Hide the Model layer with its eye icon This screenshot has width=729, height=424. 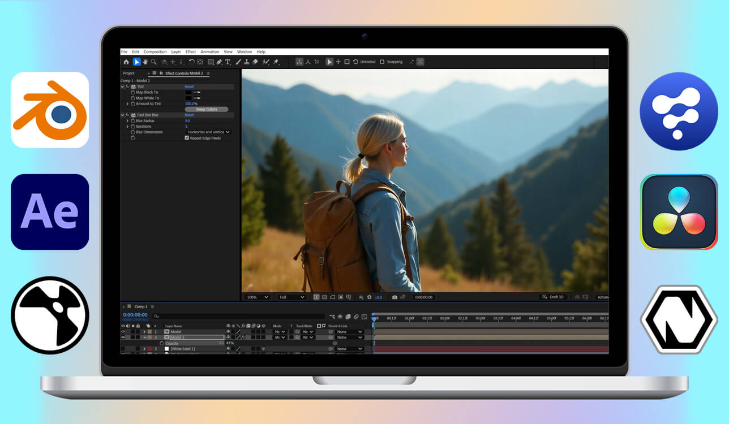[123, 331]
